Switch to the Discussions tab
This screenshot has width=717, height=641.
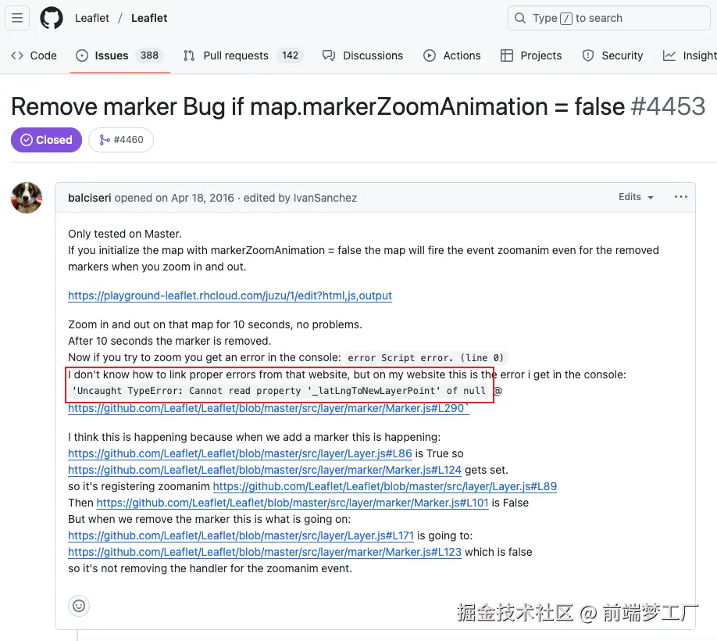(362, 56)
